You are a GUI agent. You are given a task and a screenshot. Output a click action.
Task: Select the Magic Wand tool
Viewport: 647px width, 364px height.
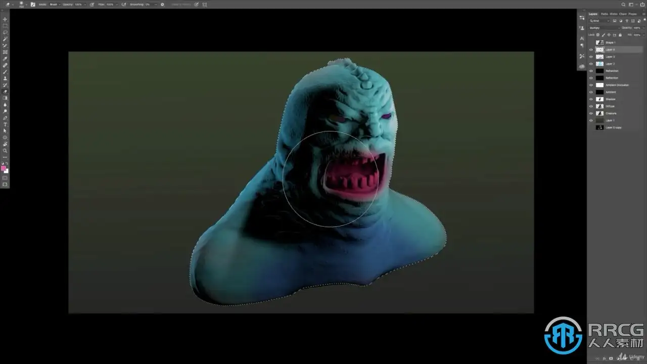point(5,39)
